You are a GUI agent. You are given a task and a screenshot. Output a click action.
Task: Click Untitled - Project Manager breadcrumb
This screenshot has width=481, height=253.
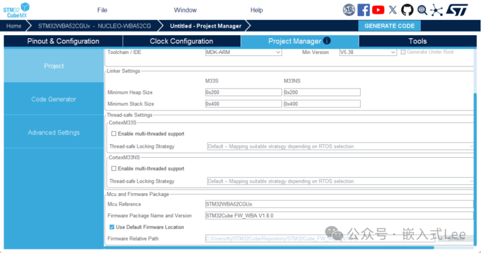pos(205,26)
